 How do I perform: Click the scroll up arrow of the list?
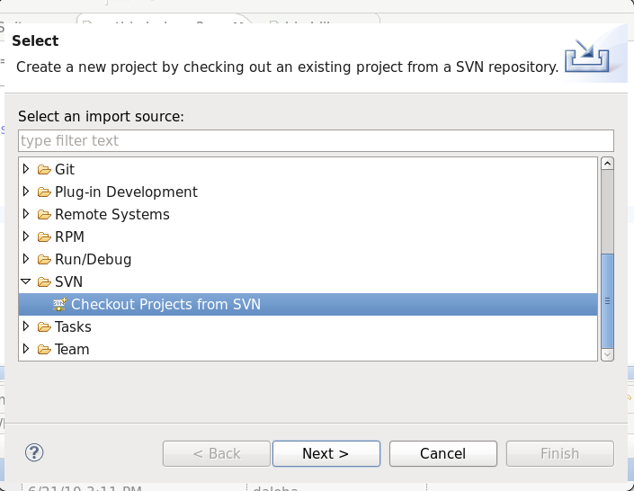pyautogui.click(x=607, y=165)
